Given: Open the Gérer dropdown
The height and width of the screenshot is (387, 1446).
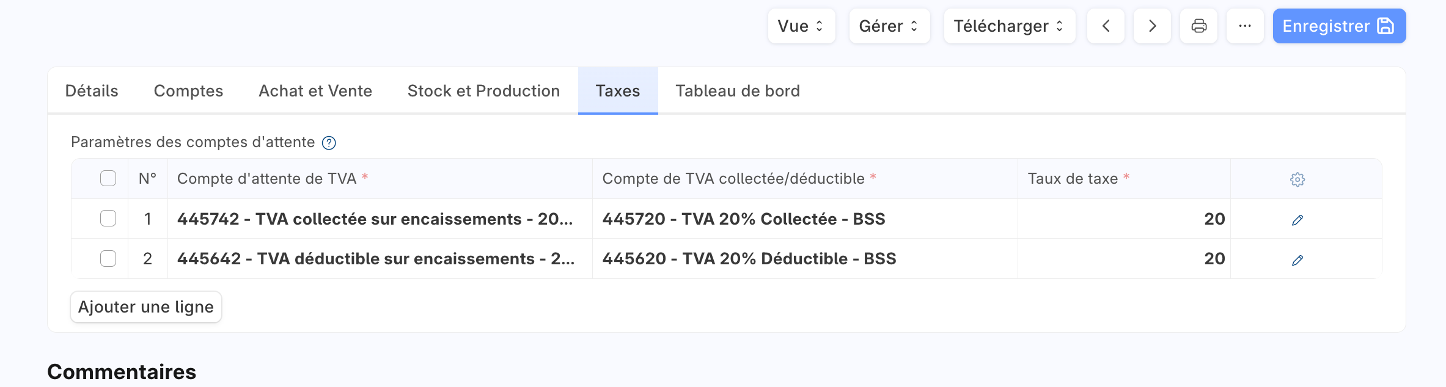Looking at the screenshot, I should [x=889, y=26].
